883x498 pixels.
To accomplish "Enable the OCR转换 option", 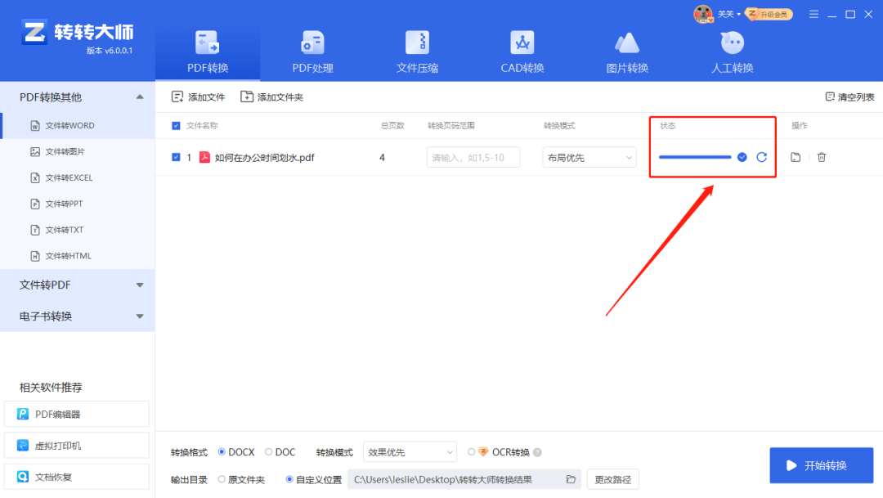I will 471,451.
